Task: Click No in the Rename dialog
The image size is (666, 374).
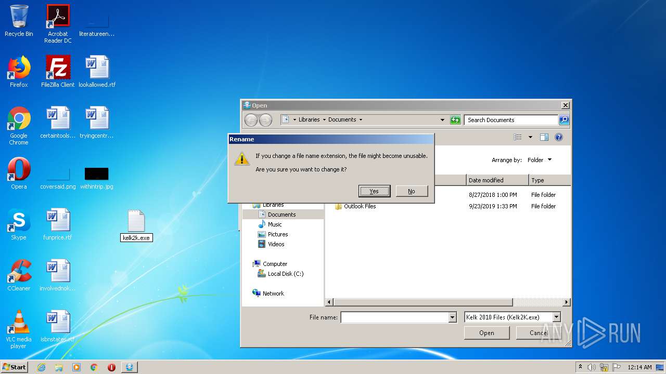Action: coord(412,191)
